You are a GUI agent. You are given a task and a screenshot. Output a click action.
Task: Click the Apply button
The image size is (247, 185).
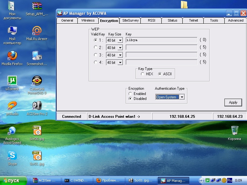pyautogui.click(x=233, y=102)
